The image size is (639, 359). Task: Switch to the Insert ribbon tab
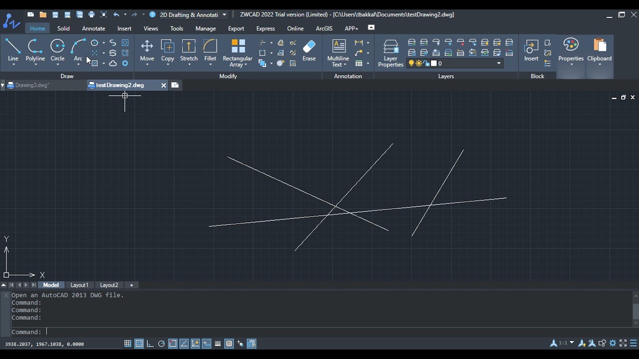[124, 28]
